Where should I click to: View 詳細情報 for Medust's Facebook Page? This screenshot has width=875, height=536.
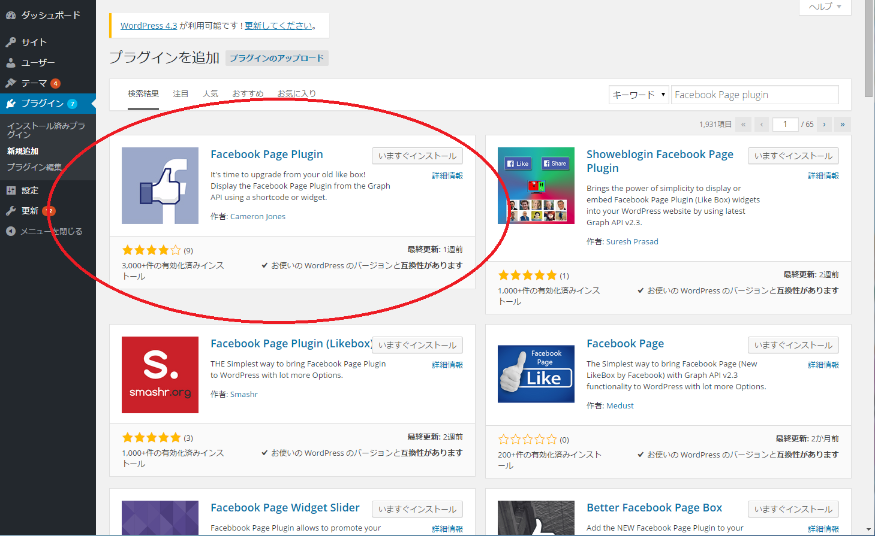click(823, 365)
